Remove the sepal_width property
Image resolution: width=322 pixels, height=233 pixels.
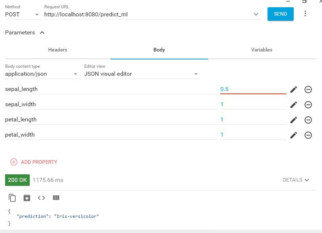coord(308,105)
